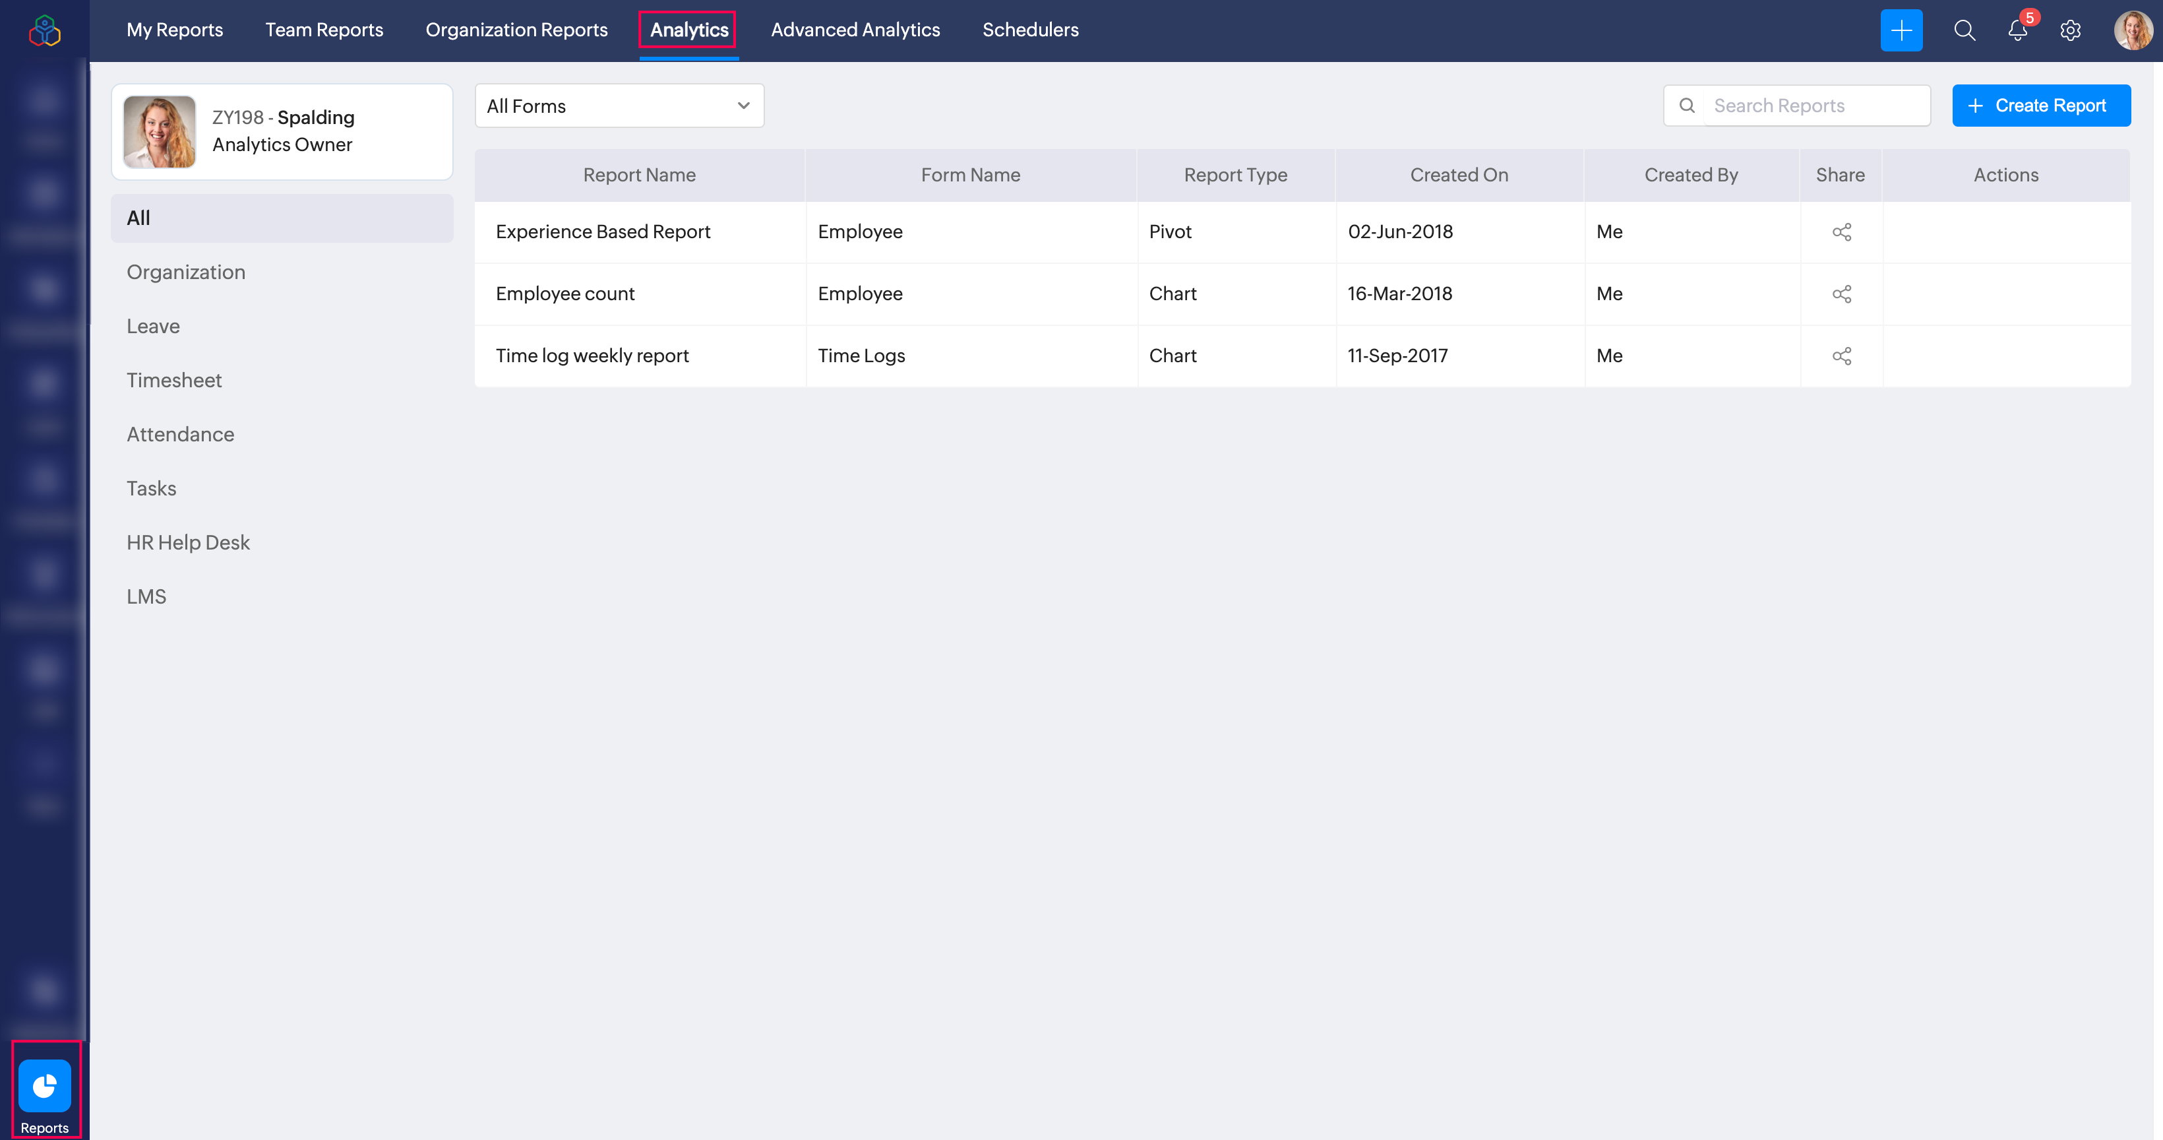Open the Experience Based Report link
The height and width of the screenshot is (1140, 2163).
coord(602,232)
